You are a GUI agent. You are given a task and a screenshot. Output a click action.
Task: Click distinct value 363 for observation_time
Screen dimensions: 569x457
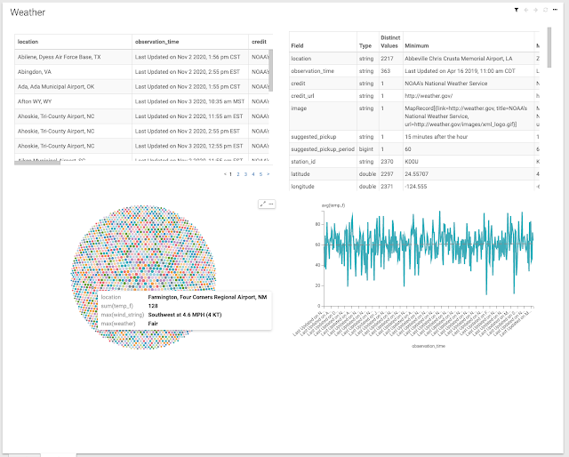pos(385,71)
